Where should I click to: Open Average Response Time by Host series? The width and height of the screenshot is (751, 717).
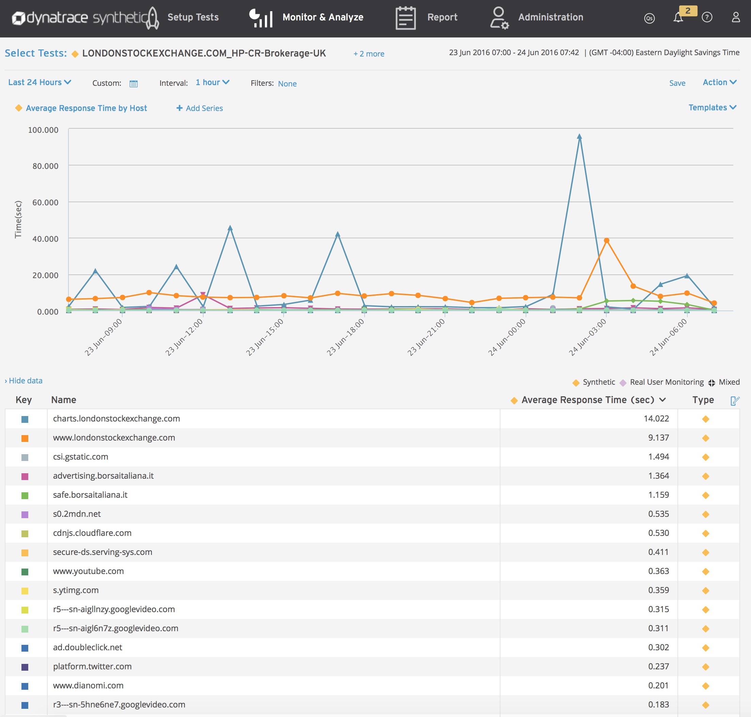[86, 108]
